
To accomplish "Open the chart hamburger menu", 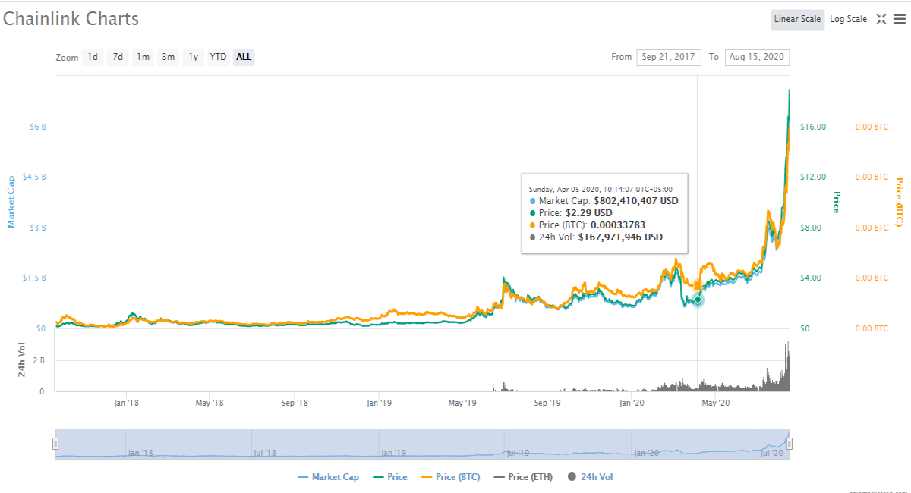I will pos(899,19).
